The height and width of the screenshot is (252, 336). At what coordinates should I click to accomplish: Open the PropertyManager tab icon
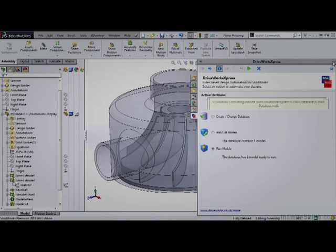pos(10,69)
